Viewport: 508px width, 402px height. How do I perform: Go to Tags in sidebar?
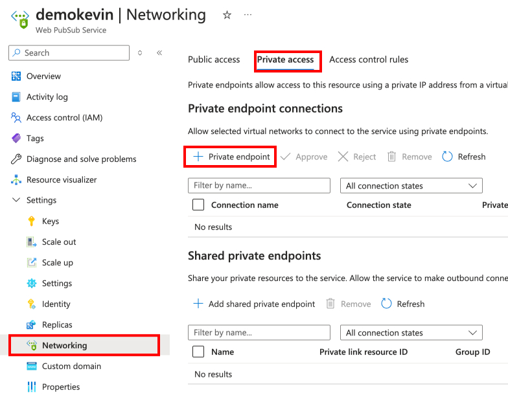tap(35, 139)
